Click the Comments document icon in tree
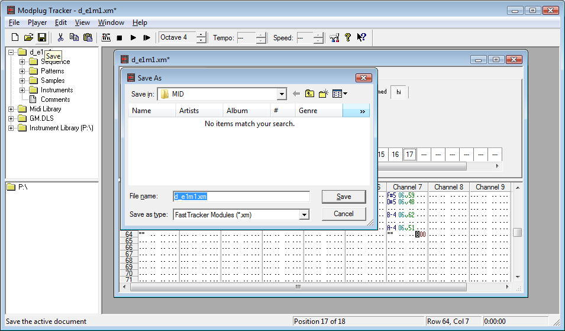 [x=33, y=99]
